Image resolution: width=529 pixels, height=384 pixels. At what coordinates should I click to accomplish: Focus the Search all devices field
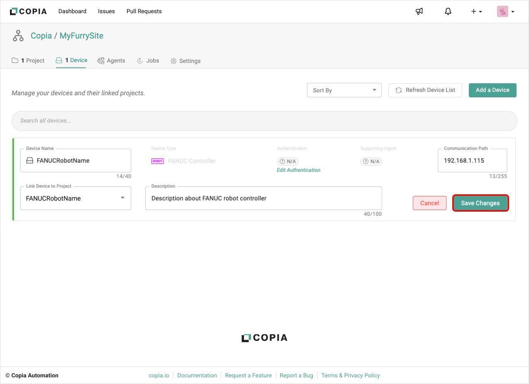264,121
